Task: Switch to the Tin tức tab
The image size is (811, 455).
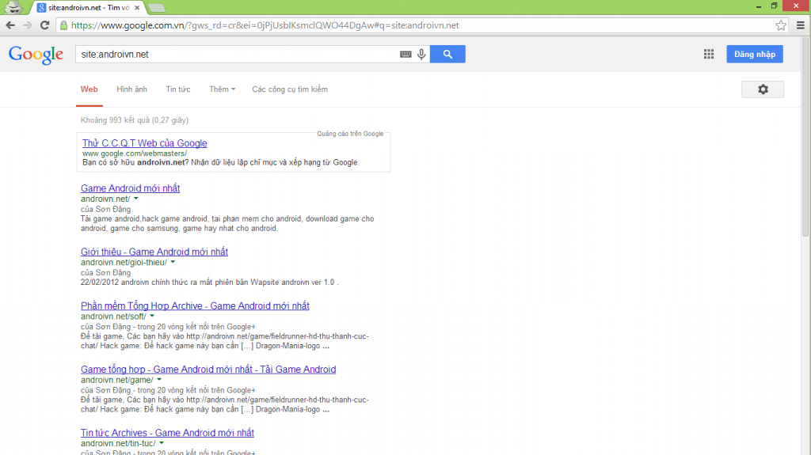Action: click(x=178, y=89)
